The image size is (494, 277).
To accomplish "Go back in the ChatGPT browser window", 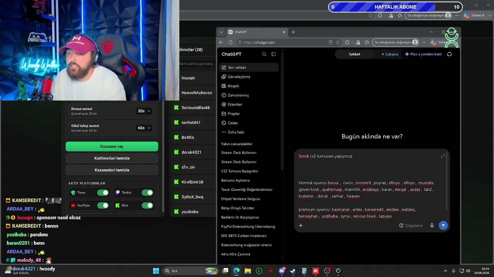I will pyautogui.click(x=221, y=42).
